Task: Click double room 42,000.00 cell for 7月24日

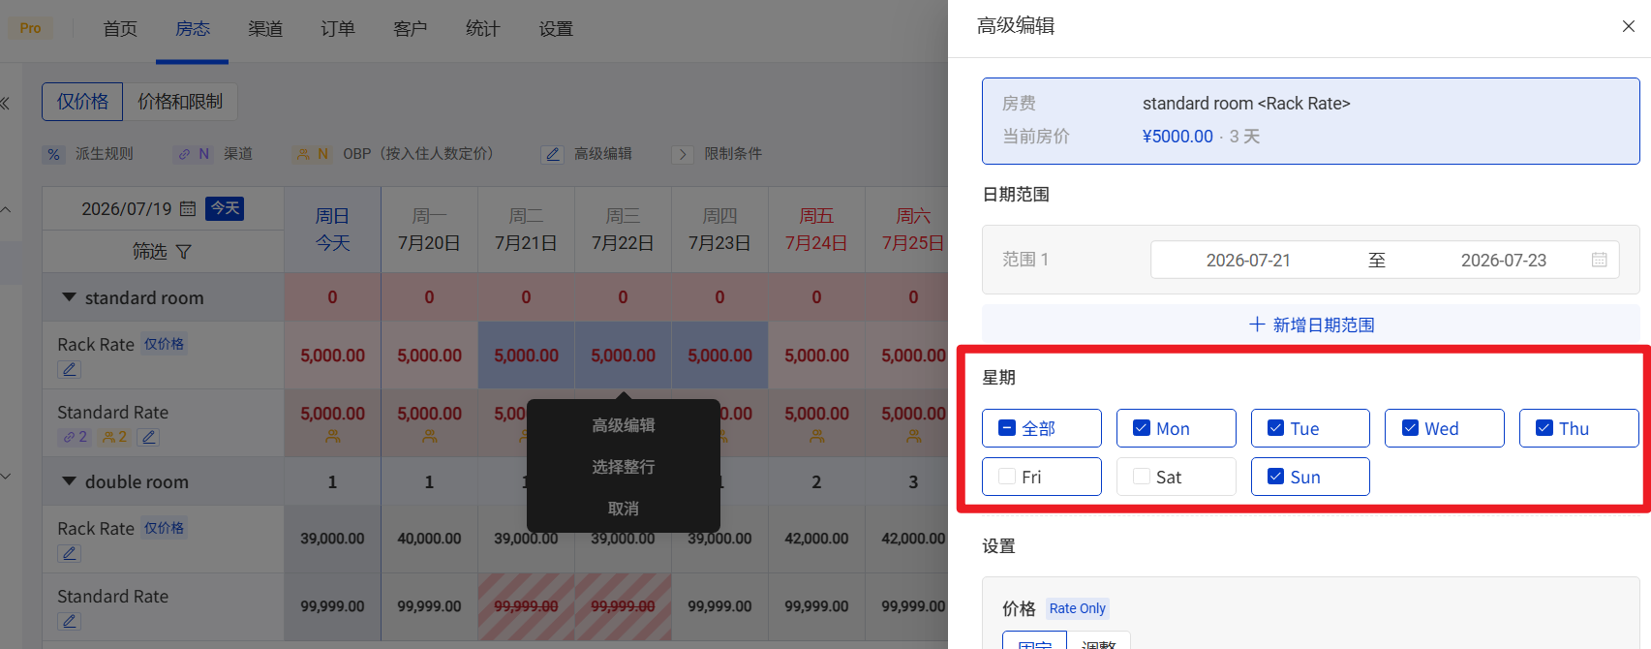Action: [x=816, y=539]
